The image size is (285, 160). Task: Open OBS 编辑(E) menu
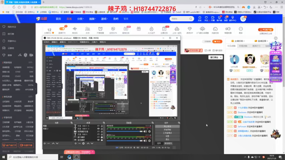55,42
